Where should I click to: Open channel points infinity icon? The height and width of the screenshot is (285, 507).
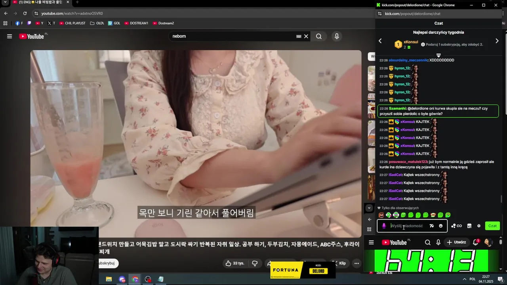456,226
